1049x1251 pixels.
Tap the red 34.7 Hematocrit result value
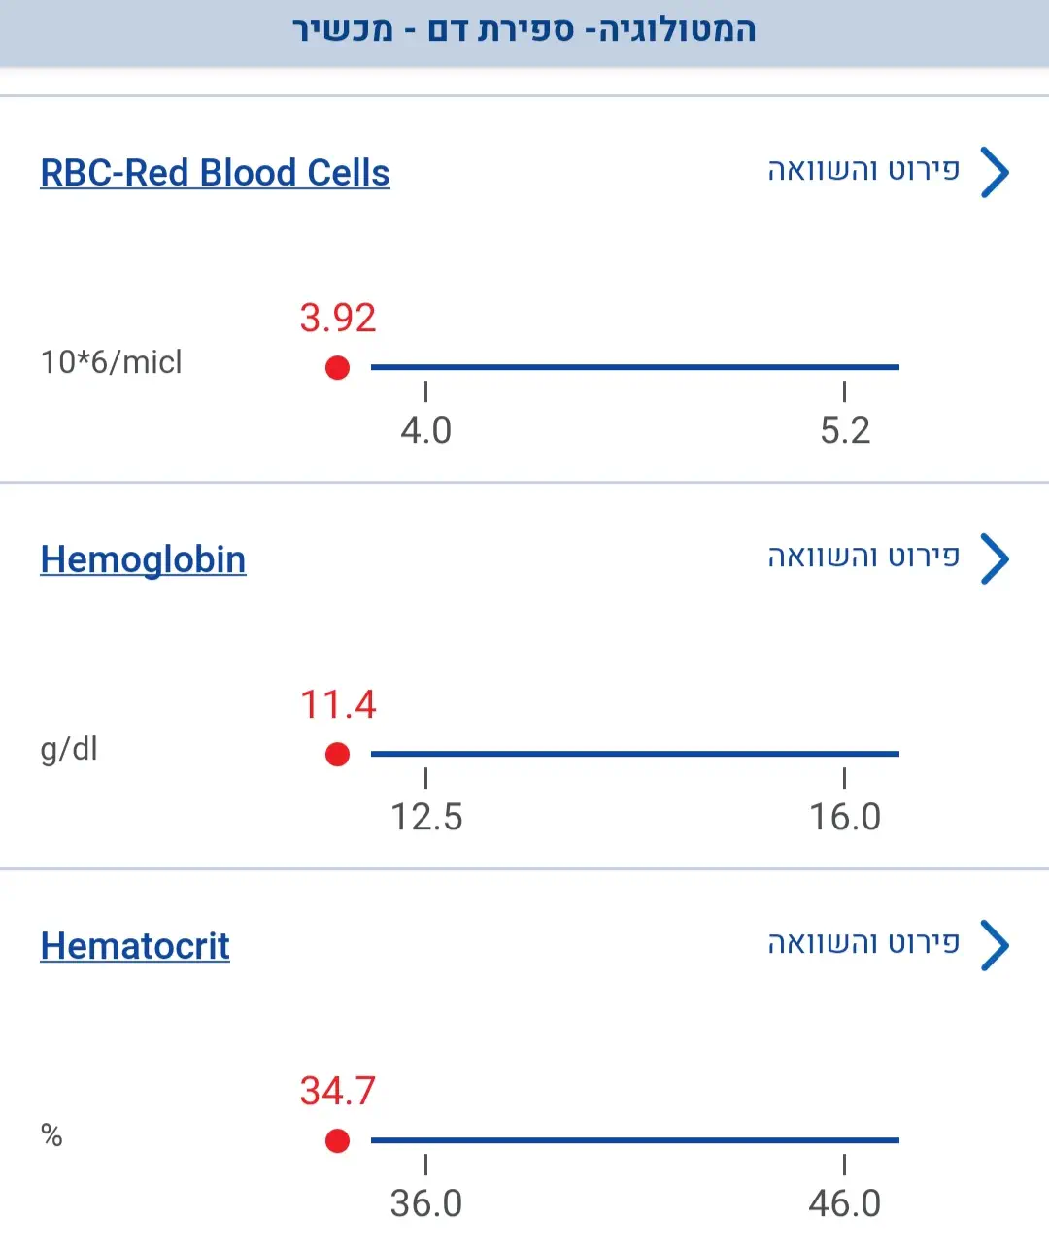337,1092
